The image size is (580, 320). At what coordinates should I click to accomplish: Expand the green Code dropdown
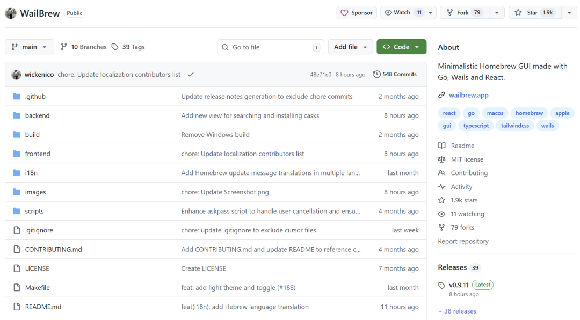tap(401, 47)
